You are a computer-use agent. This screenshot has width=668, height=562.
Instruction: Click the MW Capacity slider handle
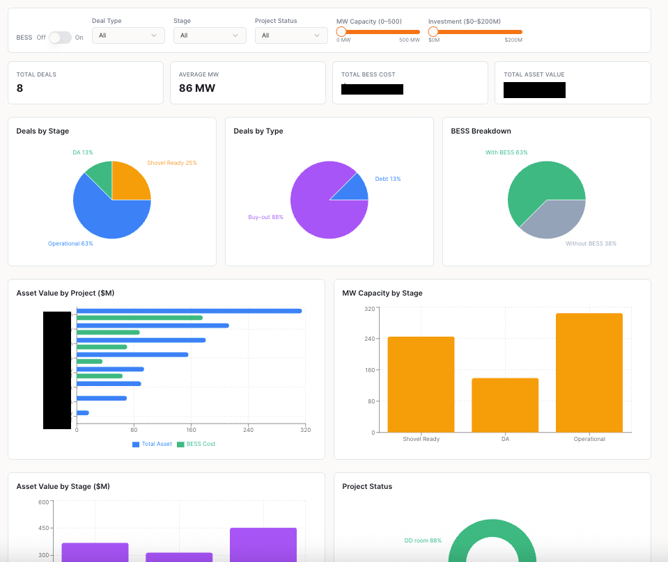[x=341, y=32]
